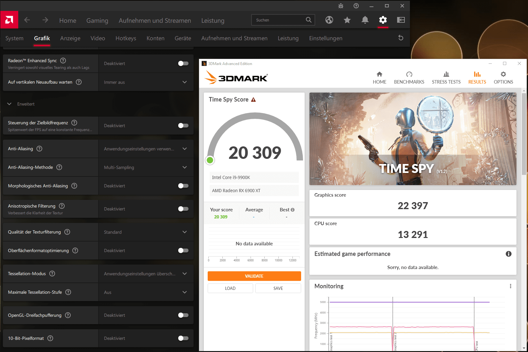528x352 pixels.
Task: Show help for Anisotropische Filterung
Action: pos(62,206)
